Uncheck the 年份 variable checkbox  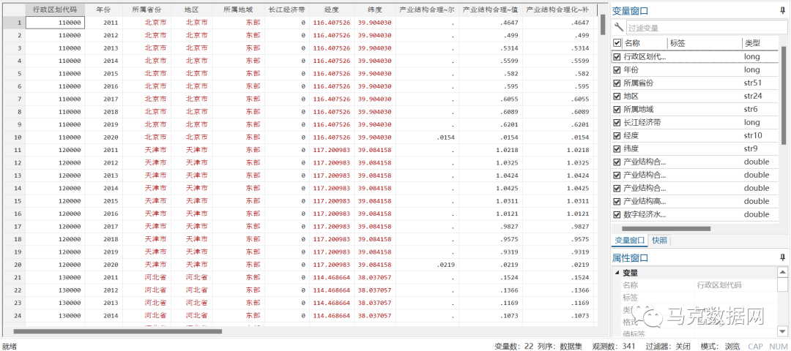tap(617, 70)
